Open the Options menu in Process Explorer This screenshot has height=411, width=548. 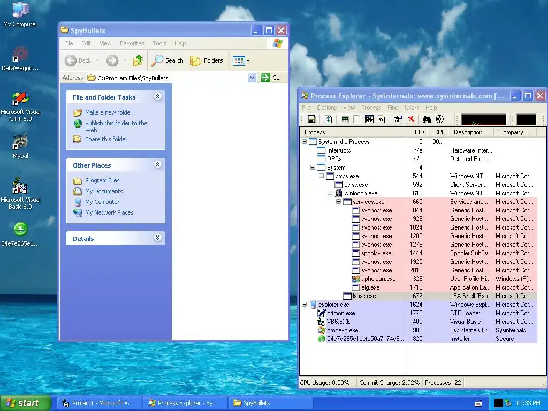[x=327, y=108]
